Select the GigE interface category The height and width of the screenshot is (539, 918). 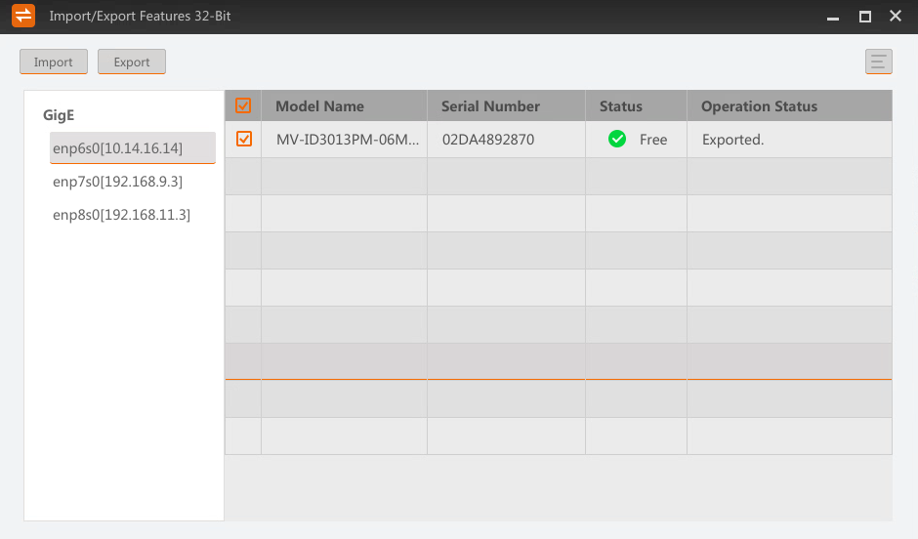(x=59, y=114)
